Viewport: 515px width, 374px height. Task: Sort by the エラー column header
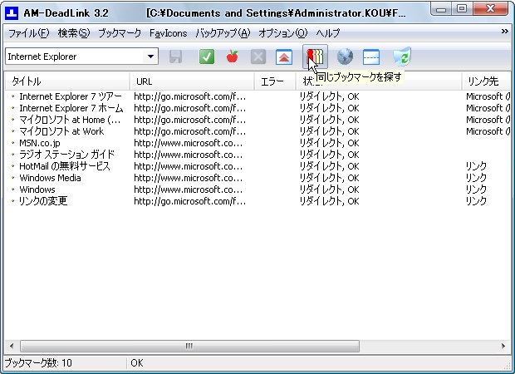point(275,81)
